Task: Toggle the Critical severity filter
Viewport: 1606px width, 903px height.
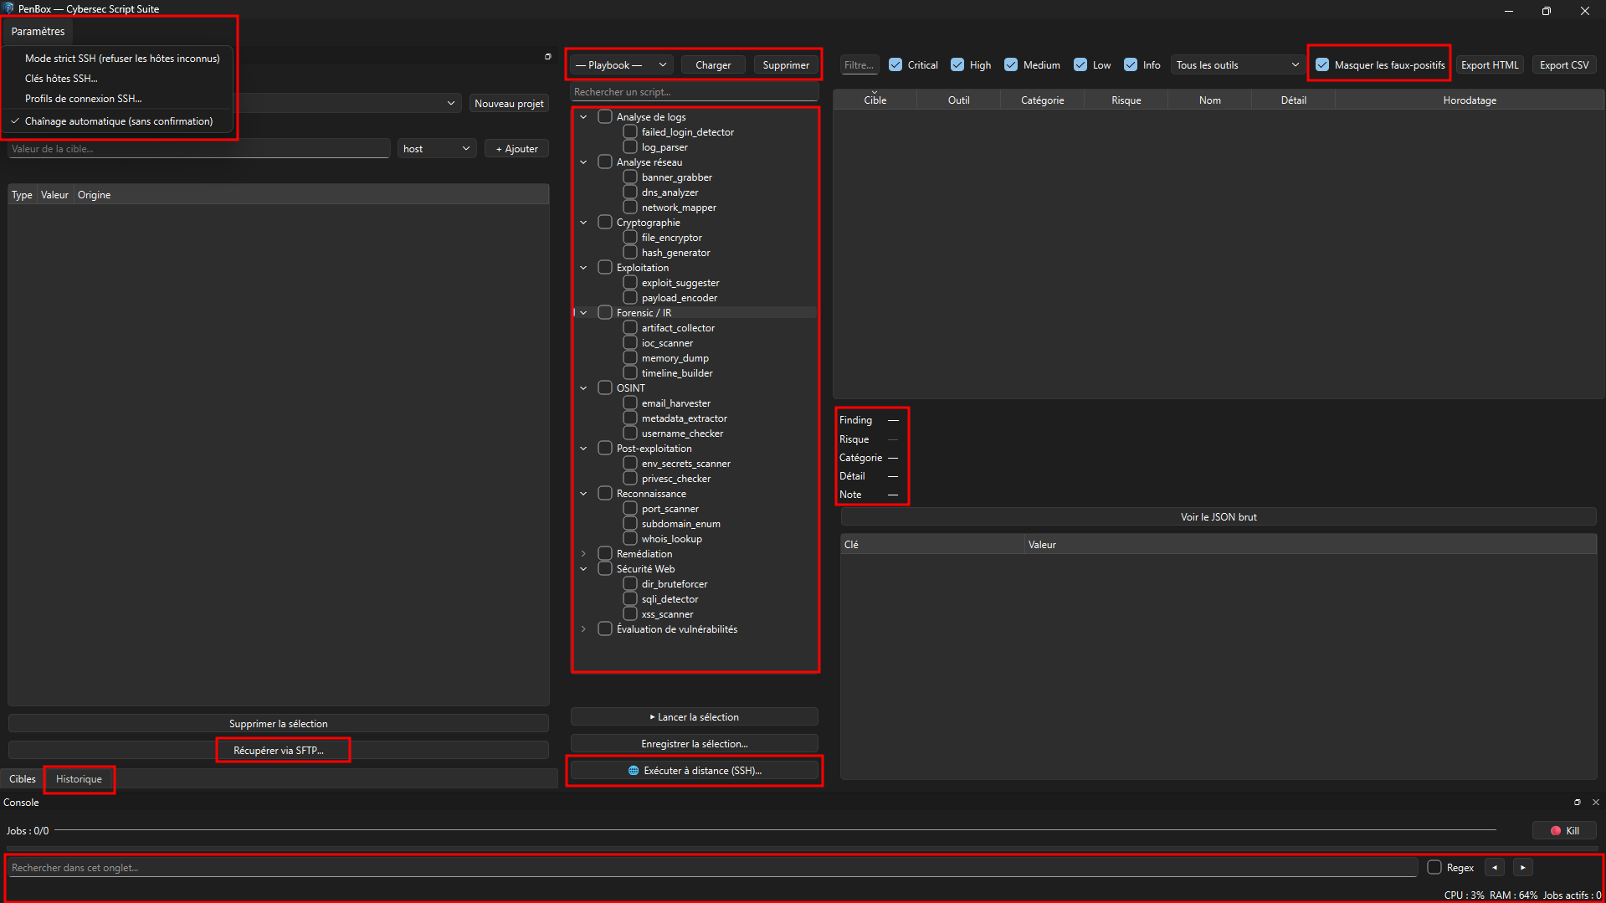Action: tap(895, 64)
